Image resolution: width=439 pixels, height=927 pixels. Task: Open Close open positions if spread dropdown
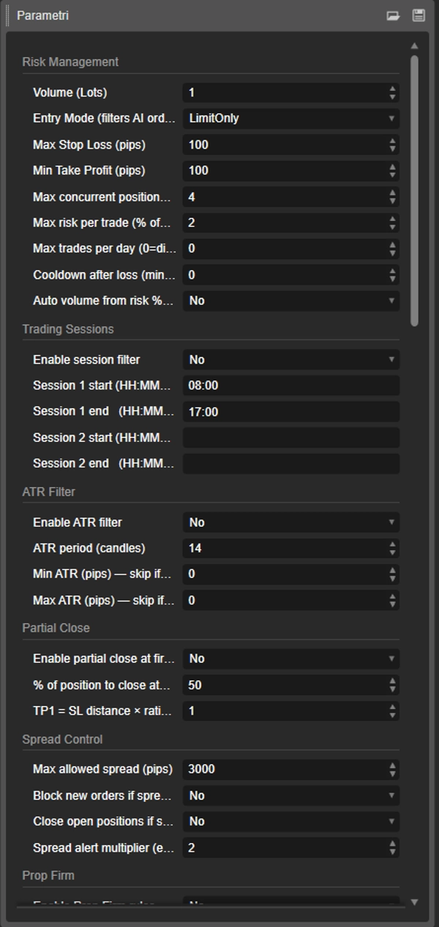click(x=290, y=822)
